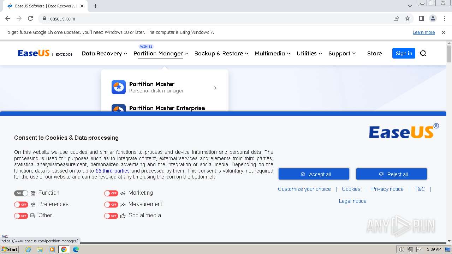Collapse the Partition Manager menu
452x254 pixels.
tap(161, 53)
